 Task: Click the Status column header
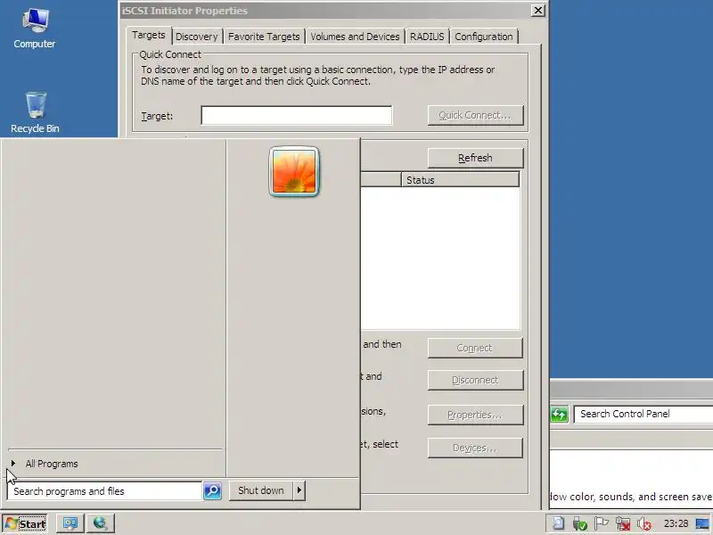[460, 180]
